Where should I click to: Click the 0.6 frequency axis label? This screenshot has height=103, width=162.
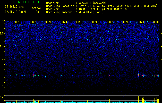pyautogui.click(x=2, y=98)
